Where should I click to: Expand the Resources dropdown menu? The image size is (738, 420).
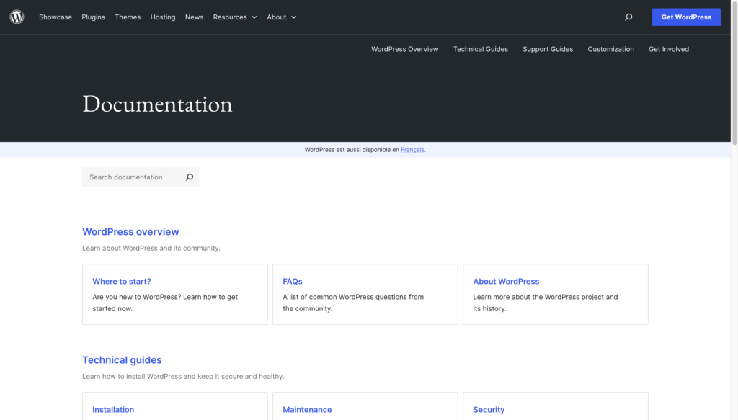click(x=235, y=17)
